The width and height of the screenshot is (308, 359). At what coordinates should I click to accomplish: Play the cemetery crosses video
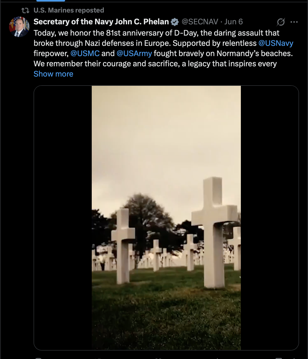click(x=166, y=218)
